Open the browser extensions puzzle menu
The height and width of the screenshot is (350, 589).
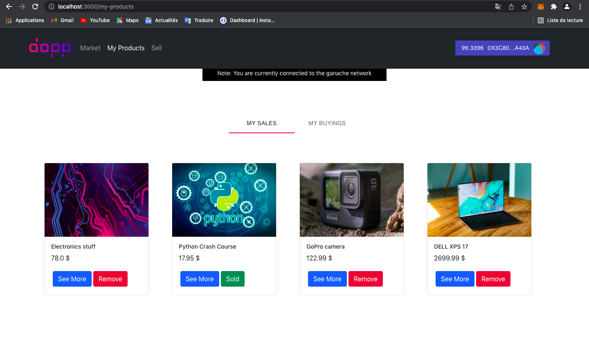pos(553,7)
